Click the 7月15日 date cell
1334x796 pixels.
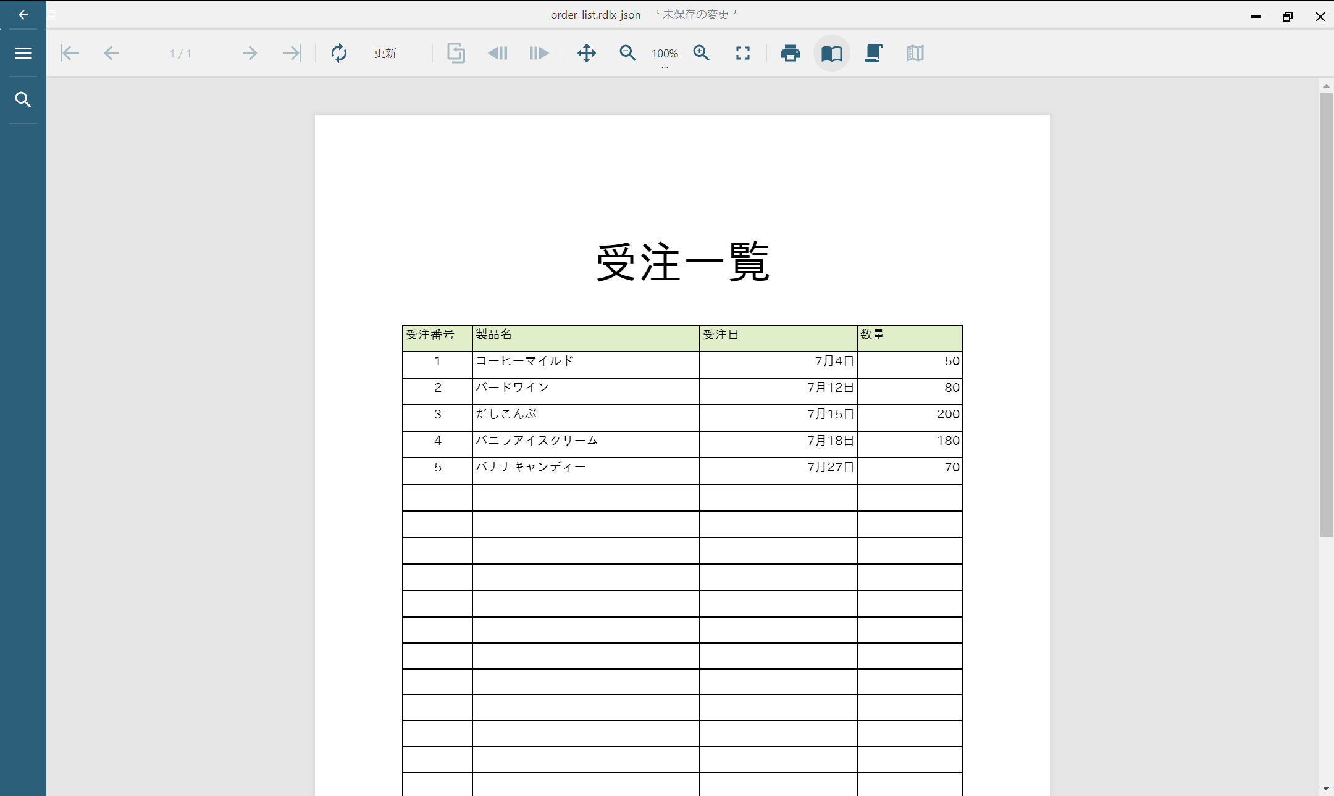[778, 418]
